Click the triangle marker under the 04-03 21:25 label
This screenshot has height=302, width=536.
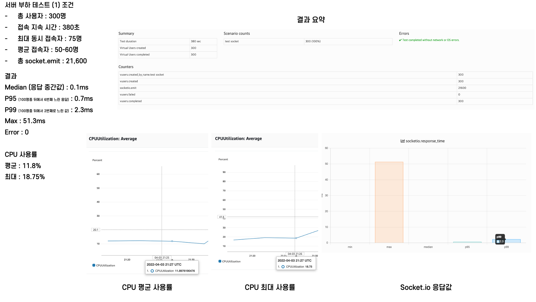[172, 260]
